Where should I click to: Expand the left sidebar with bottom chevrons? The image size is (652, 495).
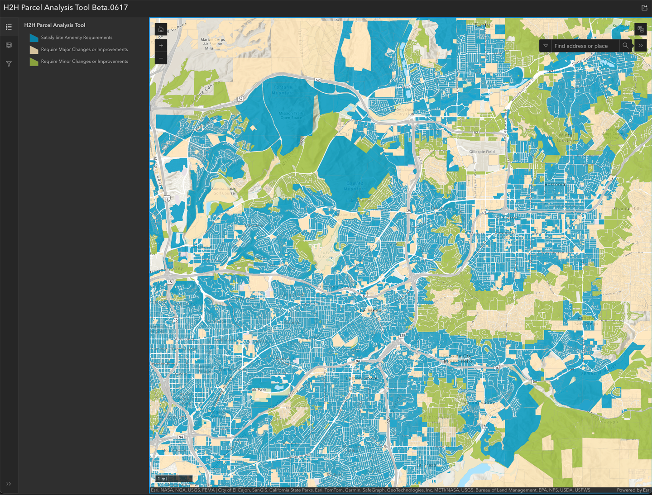point(9,484)
